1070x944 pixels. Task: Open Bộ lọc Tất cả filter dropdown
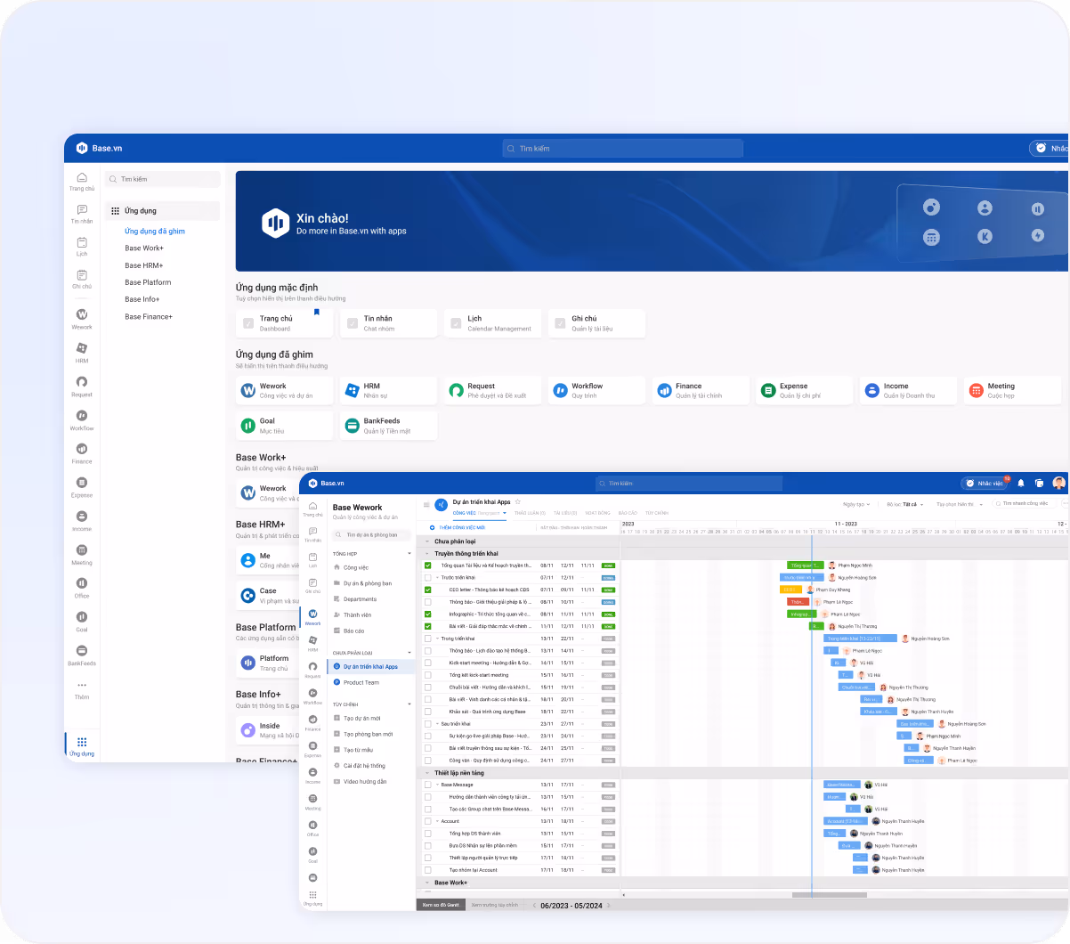coord(904,504)
